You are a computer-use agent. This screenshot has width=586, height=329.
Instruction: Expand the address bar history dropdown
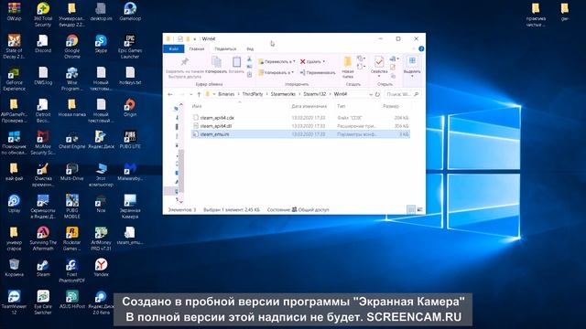click(370, 94)
